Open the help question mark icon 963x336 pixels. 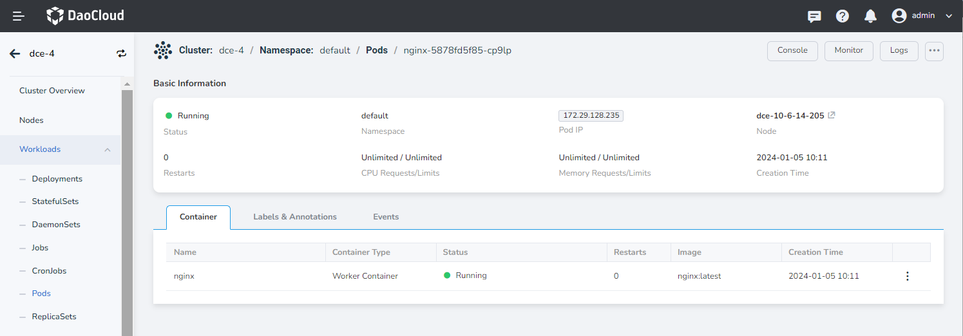(843, 16)
